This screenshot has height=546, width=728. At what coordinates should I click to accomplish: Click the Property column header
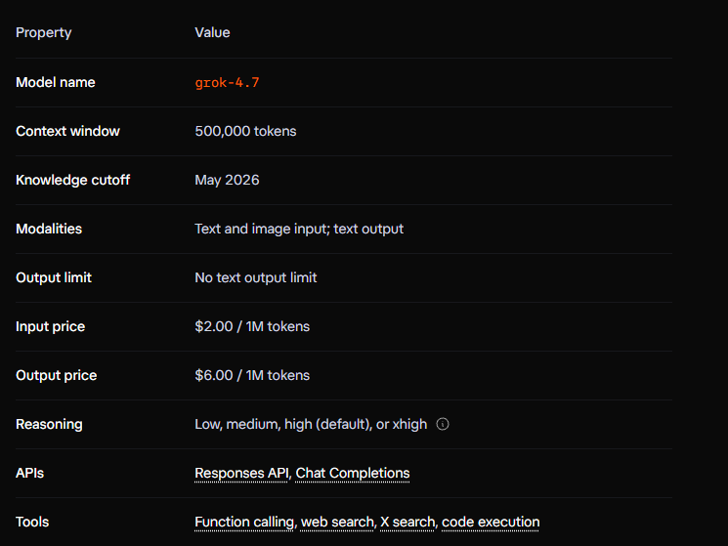click(x=44, y=33)
